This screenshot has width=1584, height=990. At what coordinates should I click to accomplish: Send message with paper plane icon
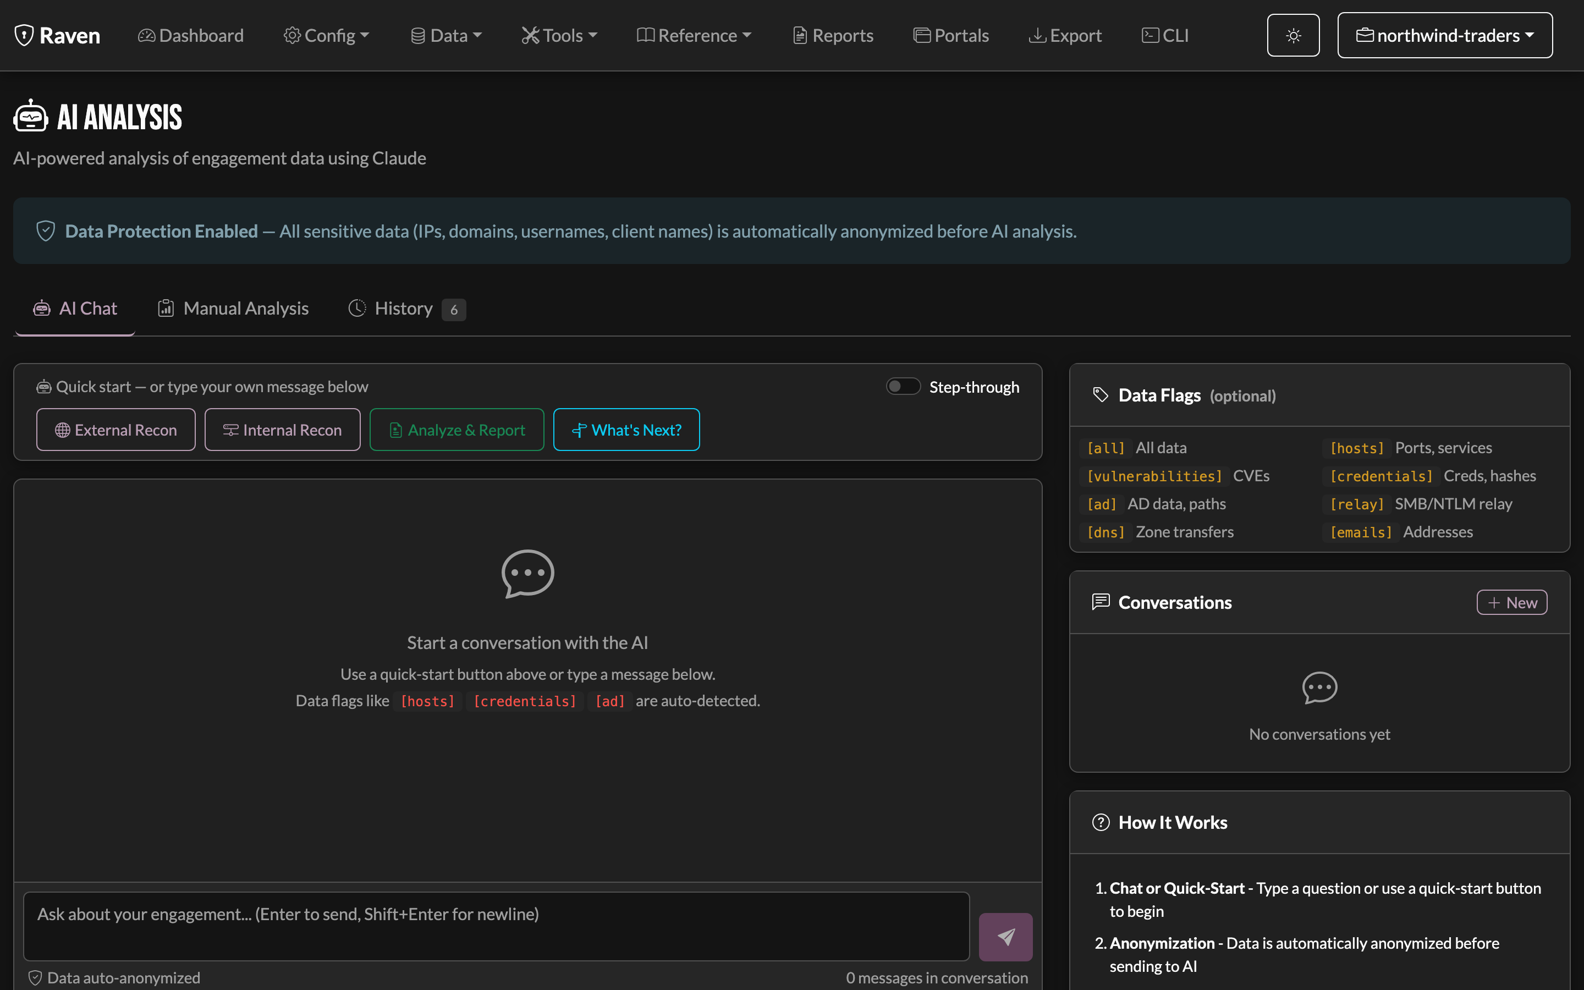1005,937
